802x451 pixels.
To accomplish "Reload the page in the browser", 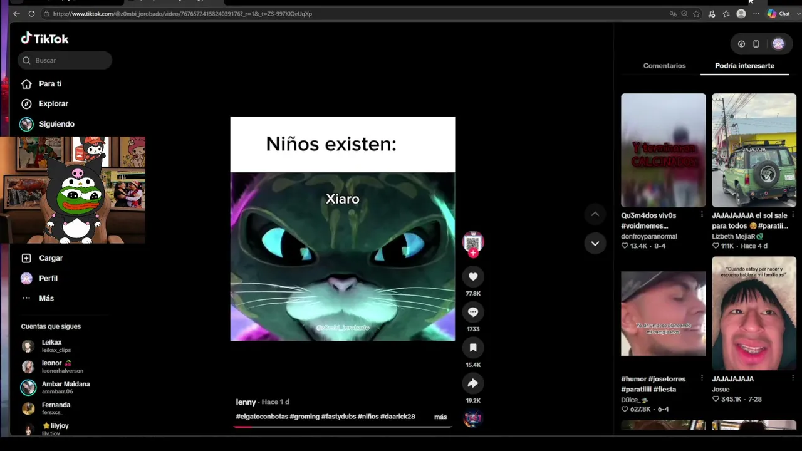I will 31,14.
